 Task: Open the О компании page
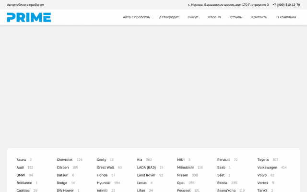click(286, 17)
